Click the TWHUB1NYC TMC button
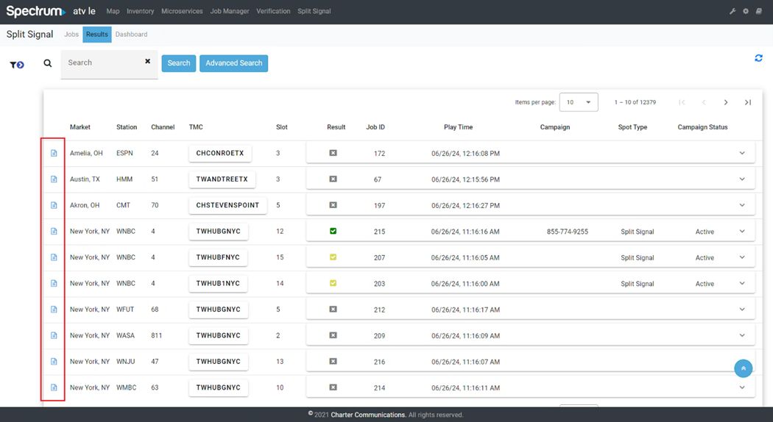 [x=218, y=284]
